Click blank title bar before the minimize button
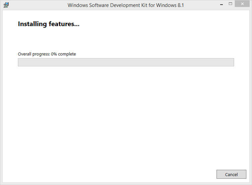This screenshot has height=185, width=252. [202, 5]
